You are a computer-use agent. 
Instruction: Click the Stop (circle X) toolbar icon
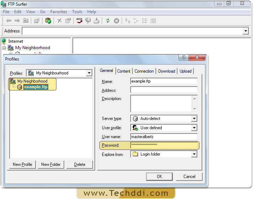(x=116, y=21)
